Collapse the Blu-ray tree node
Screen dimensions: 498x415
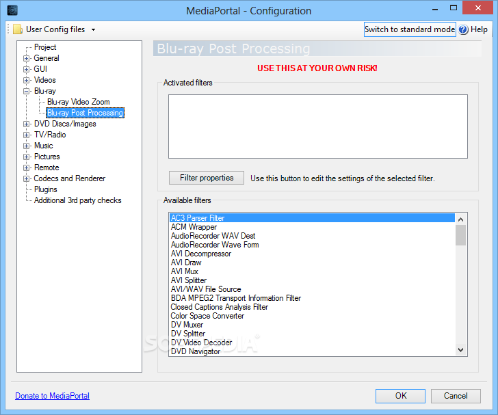point(27,91)
